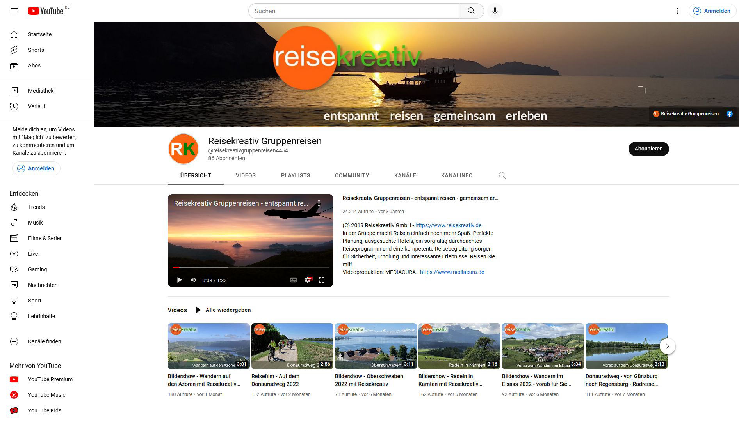This screenshot has height=421, width=739.
Task: Click the search magnifier button
Action: 472,11
